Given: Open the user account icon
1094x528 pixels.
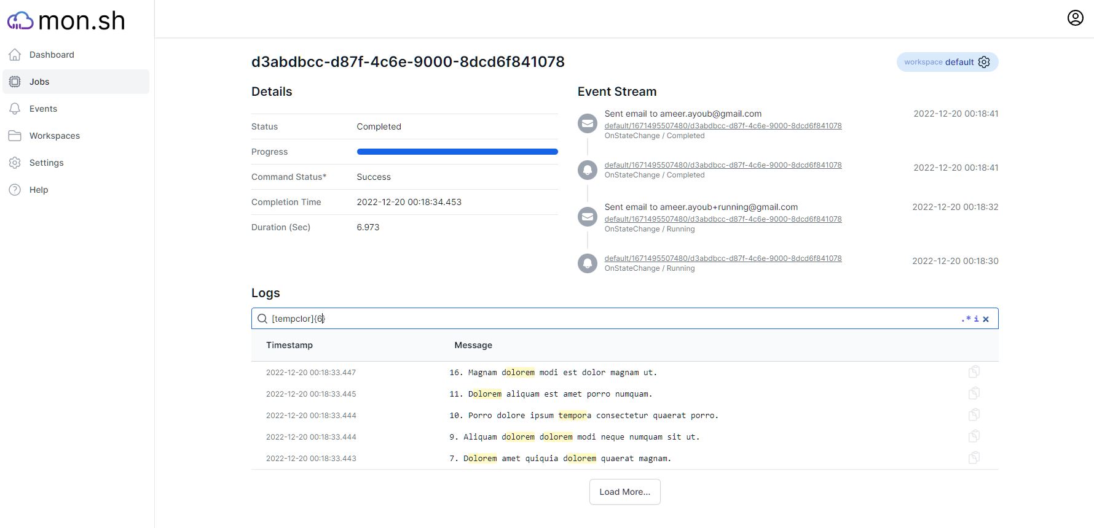Looking at the screenshot, I should 1075,18.
